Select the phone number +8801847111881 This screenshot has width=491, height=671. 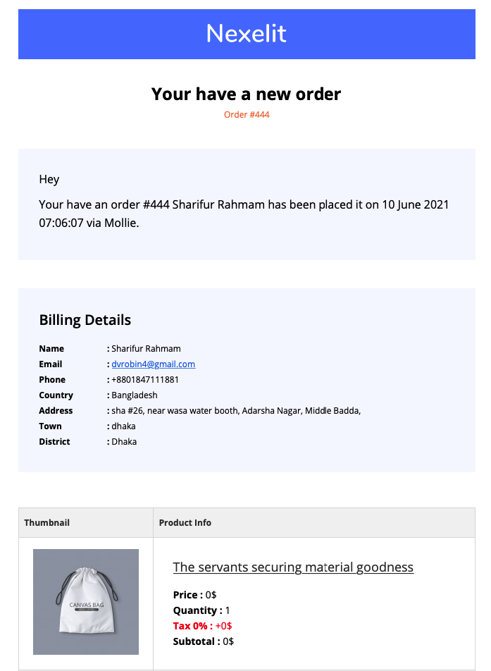pyautogui.click(x=145, y=380)
